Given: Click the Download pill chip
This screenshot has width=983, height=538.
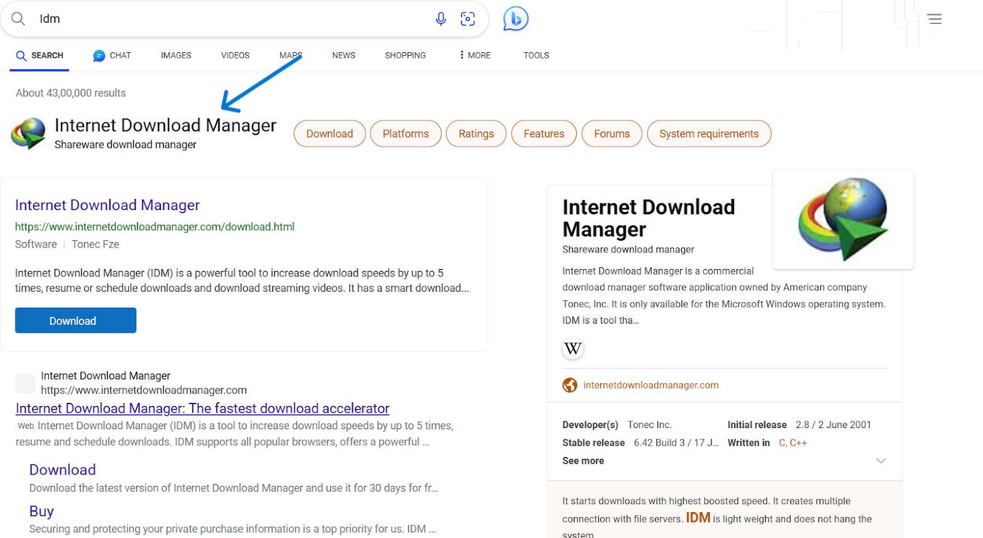Looking at the screenshot, I should tap(329, 134).
